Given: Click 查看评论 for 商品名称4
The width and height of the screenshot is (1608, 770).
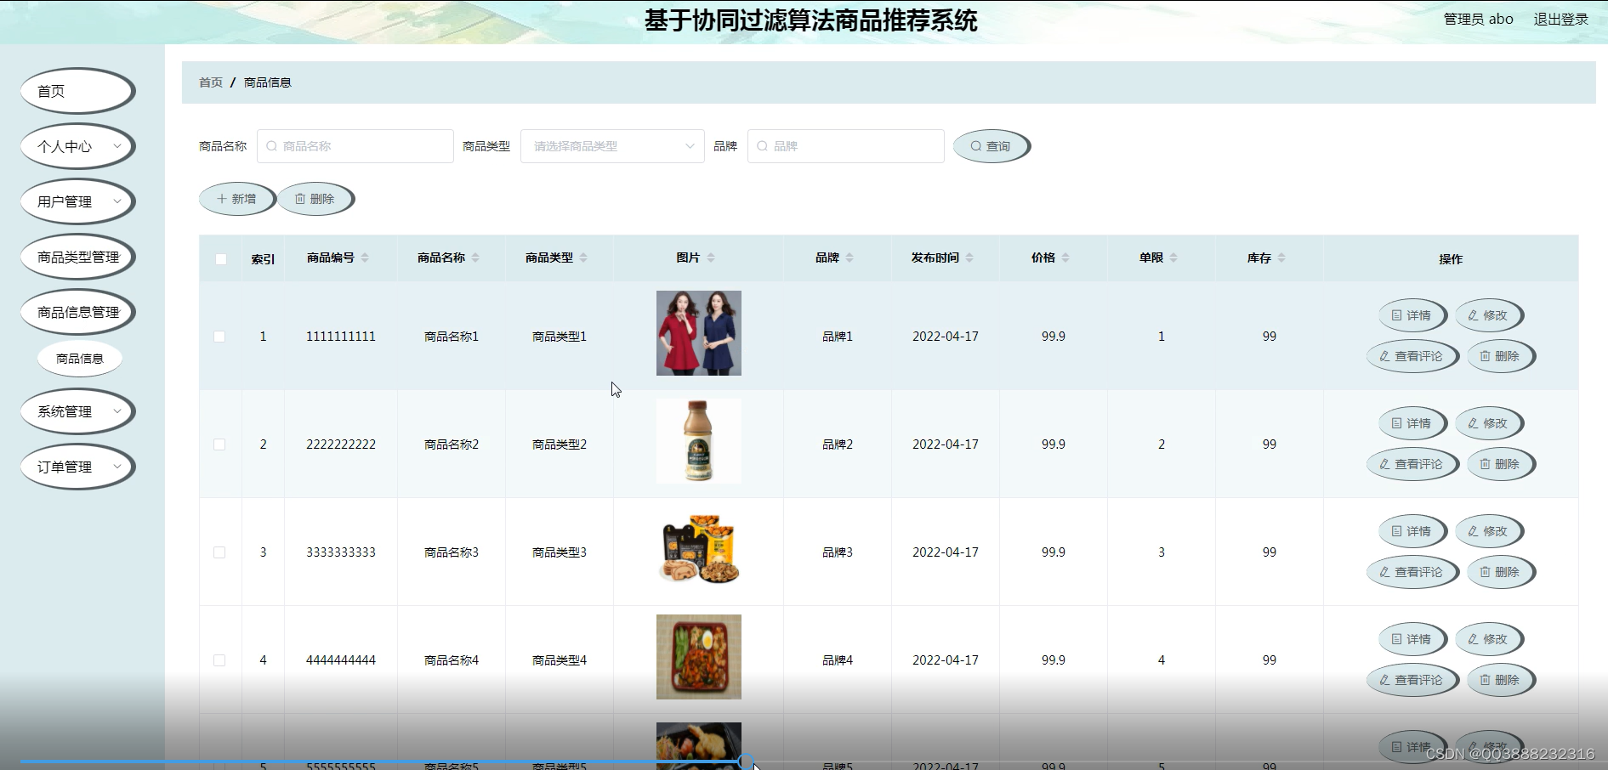Looking at the screenshot, I should pyautogui.click(x=1412, y=680).
